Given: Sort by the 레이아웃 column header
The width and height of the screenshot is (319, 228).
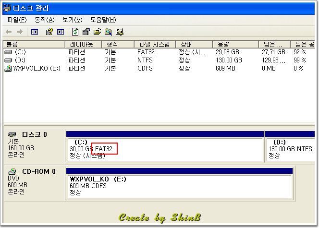Looking at the screenshot, I should [x=83, y=44].
